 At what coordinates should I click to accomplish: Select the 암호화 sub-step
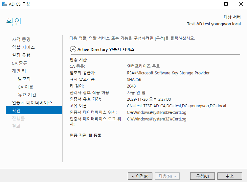coord(24,79)
